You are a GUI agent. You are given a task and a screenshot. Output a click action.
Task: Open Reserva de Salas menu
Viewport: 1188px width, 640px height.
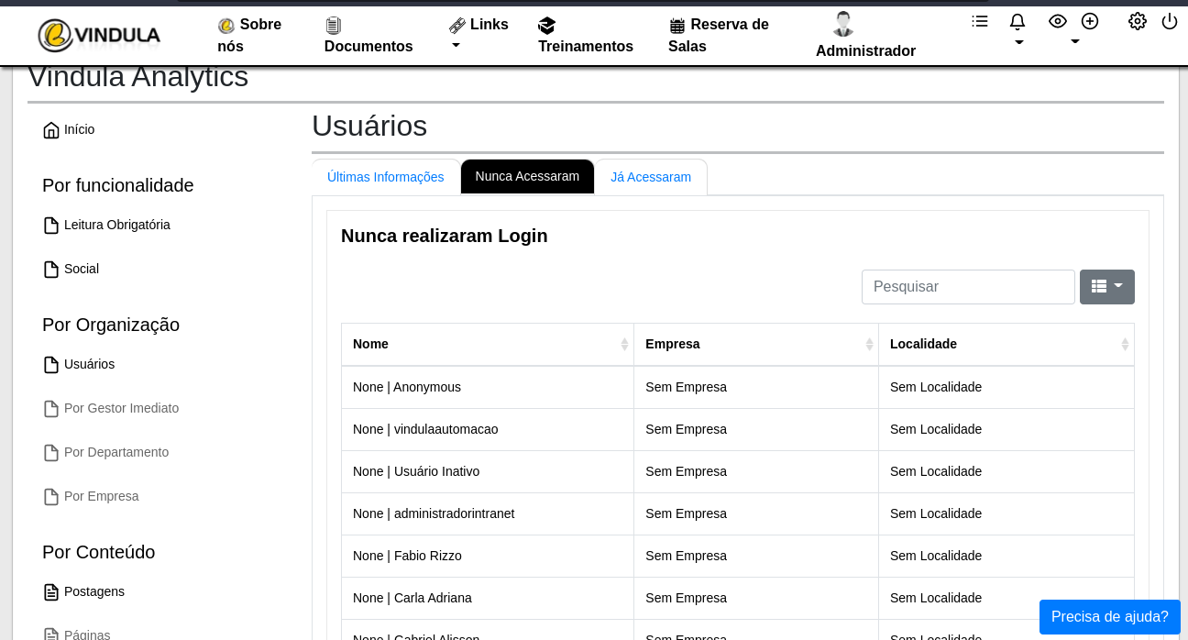[x=719, y=36]
